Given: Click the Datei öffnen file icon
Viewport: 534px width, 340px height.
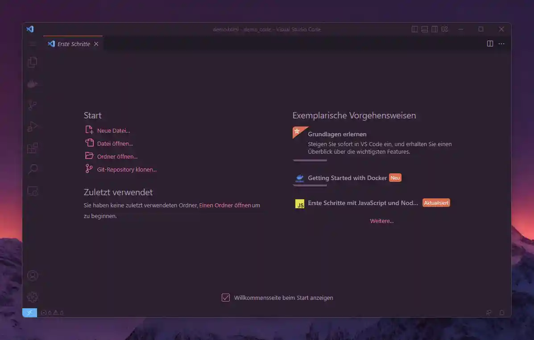Looking at the screenshot, I should 89,143.
